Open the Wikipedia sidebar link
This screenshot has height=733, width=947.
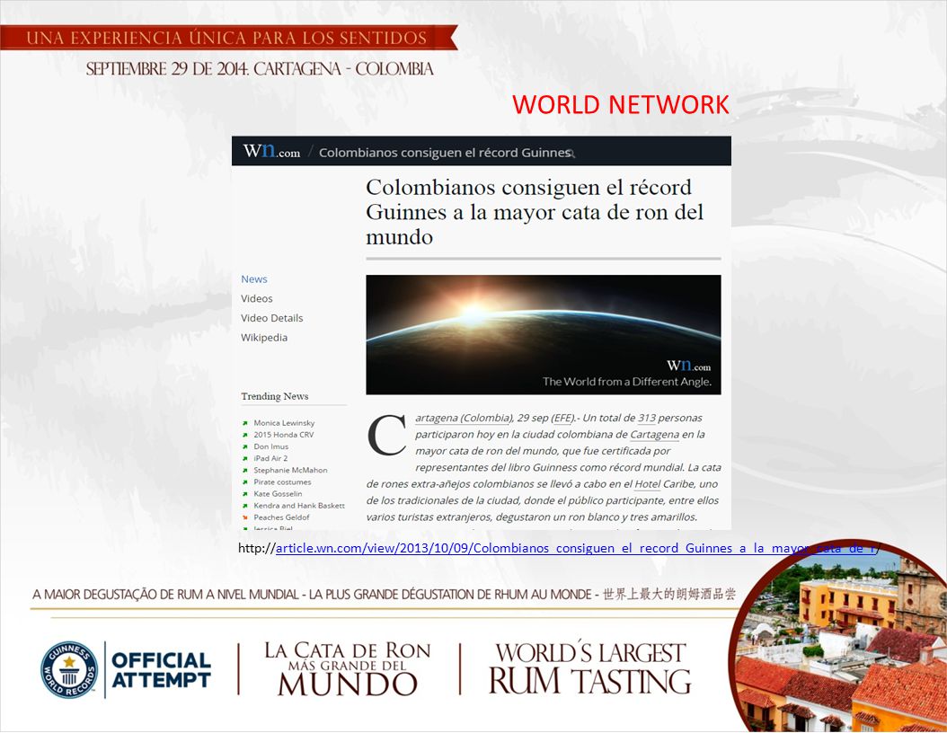(x=264, y=337)
